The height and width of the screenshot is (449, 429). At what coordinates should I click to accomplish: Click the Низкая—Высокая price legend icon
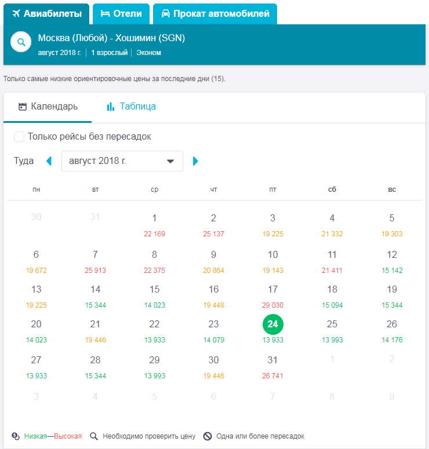[16, 436]
